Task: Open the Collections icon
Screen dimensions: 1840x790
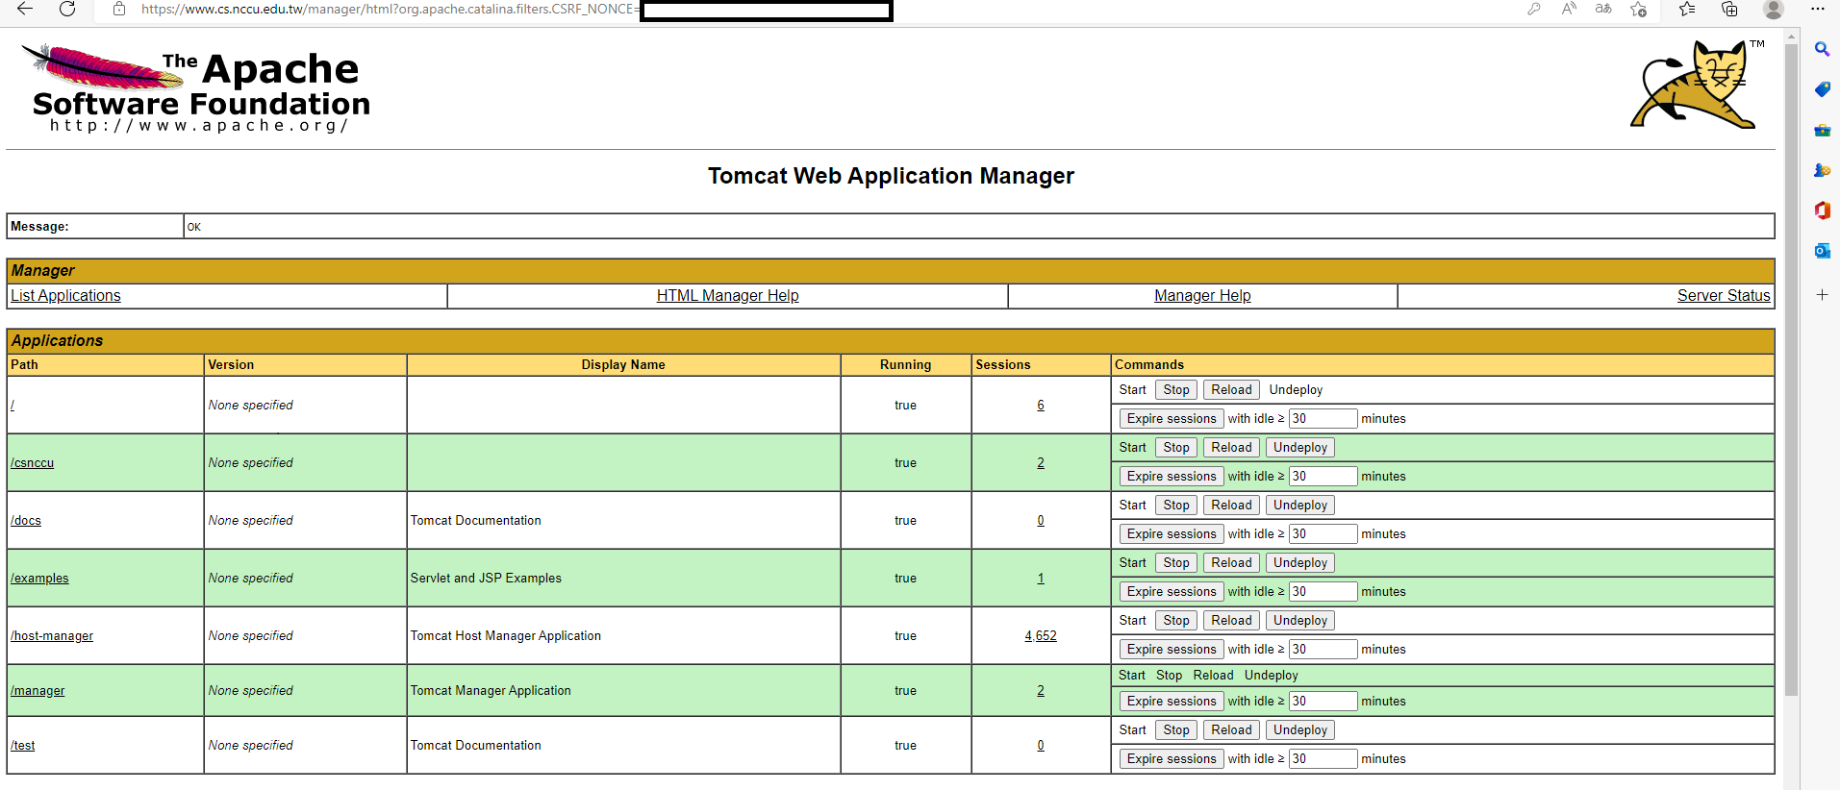Action: click(1729, 9)
